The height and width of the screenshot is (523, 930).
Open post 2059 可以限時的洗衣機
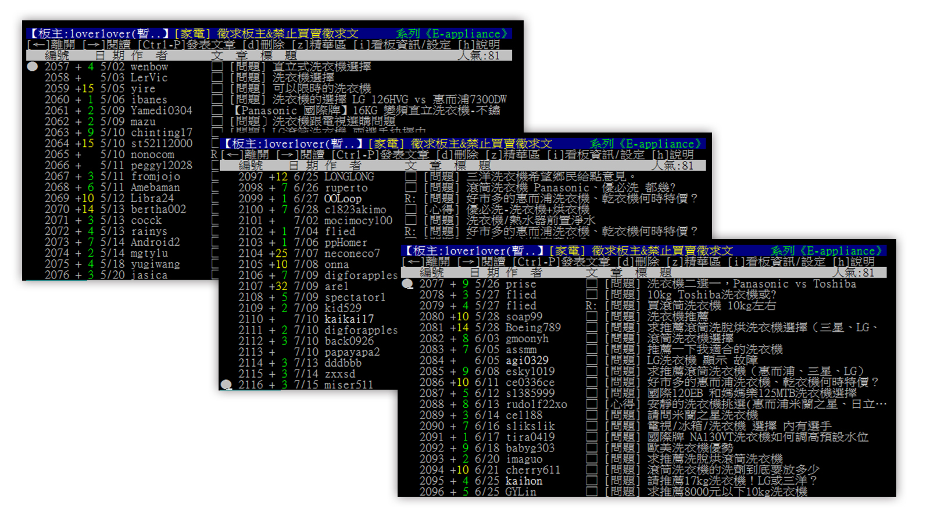tap(322, 89)
